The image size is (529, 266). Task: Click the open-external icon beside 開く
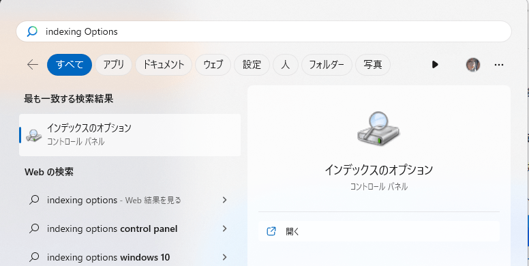[271, 231]
